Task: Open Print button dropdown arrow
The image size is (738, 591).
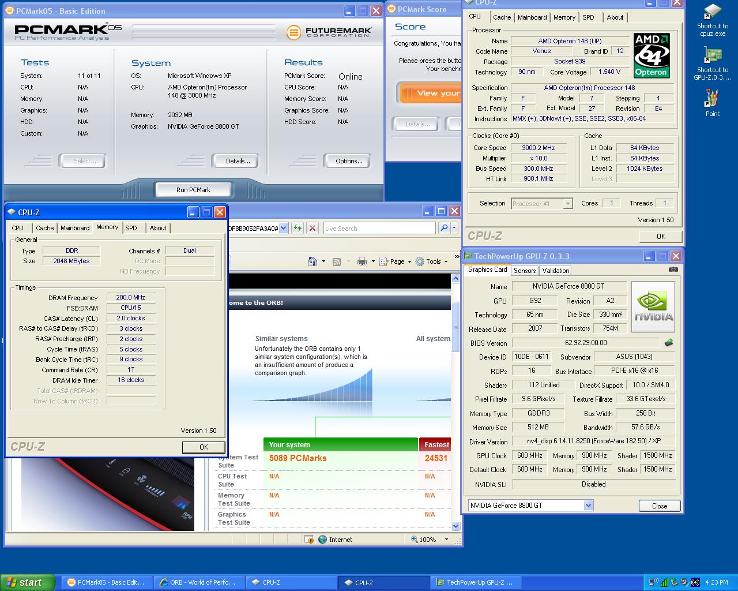Action: pyautogui.click(x=372, y=261)
